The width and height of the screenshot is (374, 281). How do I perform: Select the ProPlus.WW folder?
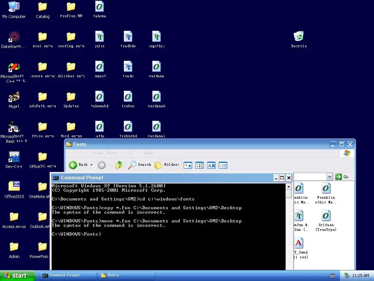71,10
